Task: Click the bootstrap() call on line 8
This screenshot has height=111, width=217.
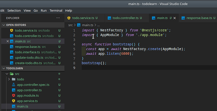Action: (x=94, y=63)
